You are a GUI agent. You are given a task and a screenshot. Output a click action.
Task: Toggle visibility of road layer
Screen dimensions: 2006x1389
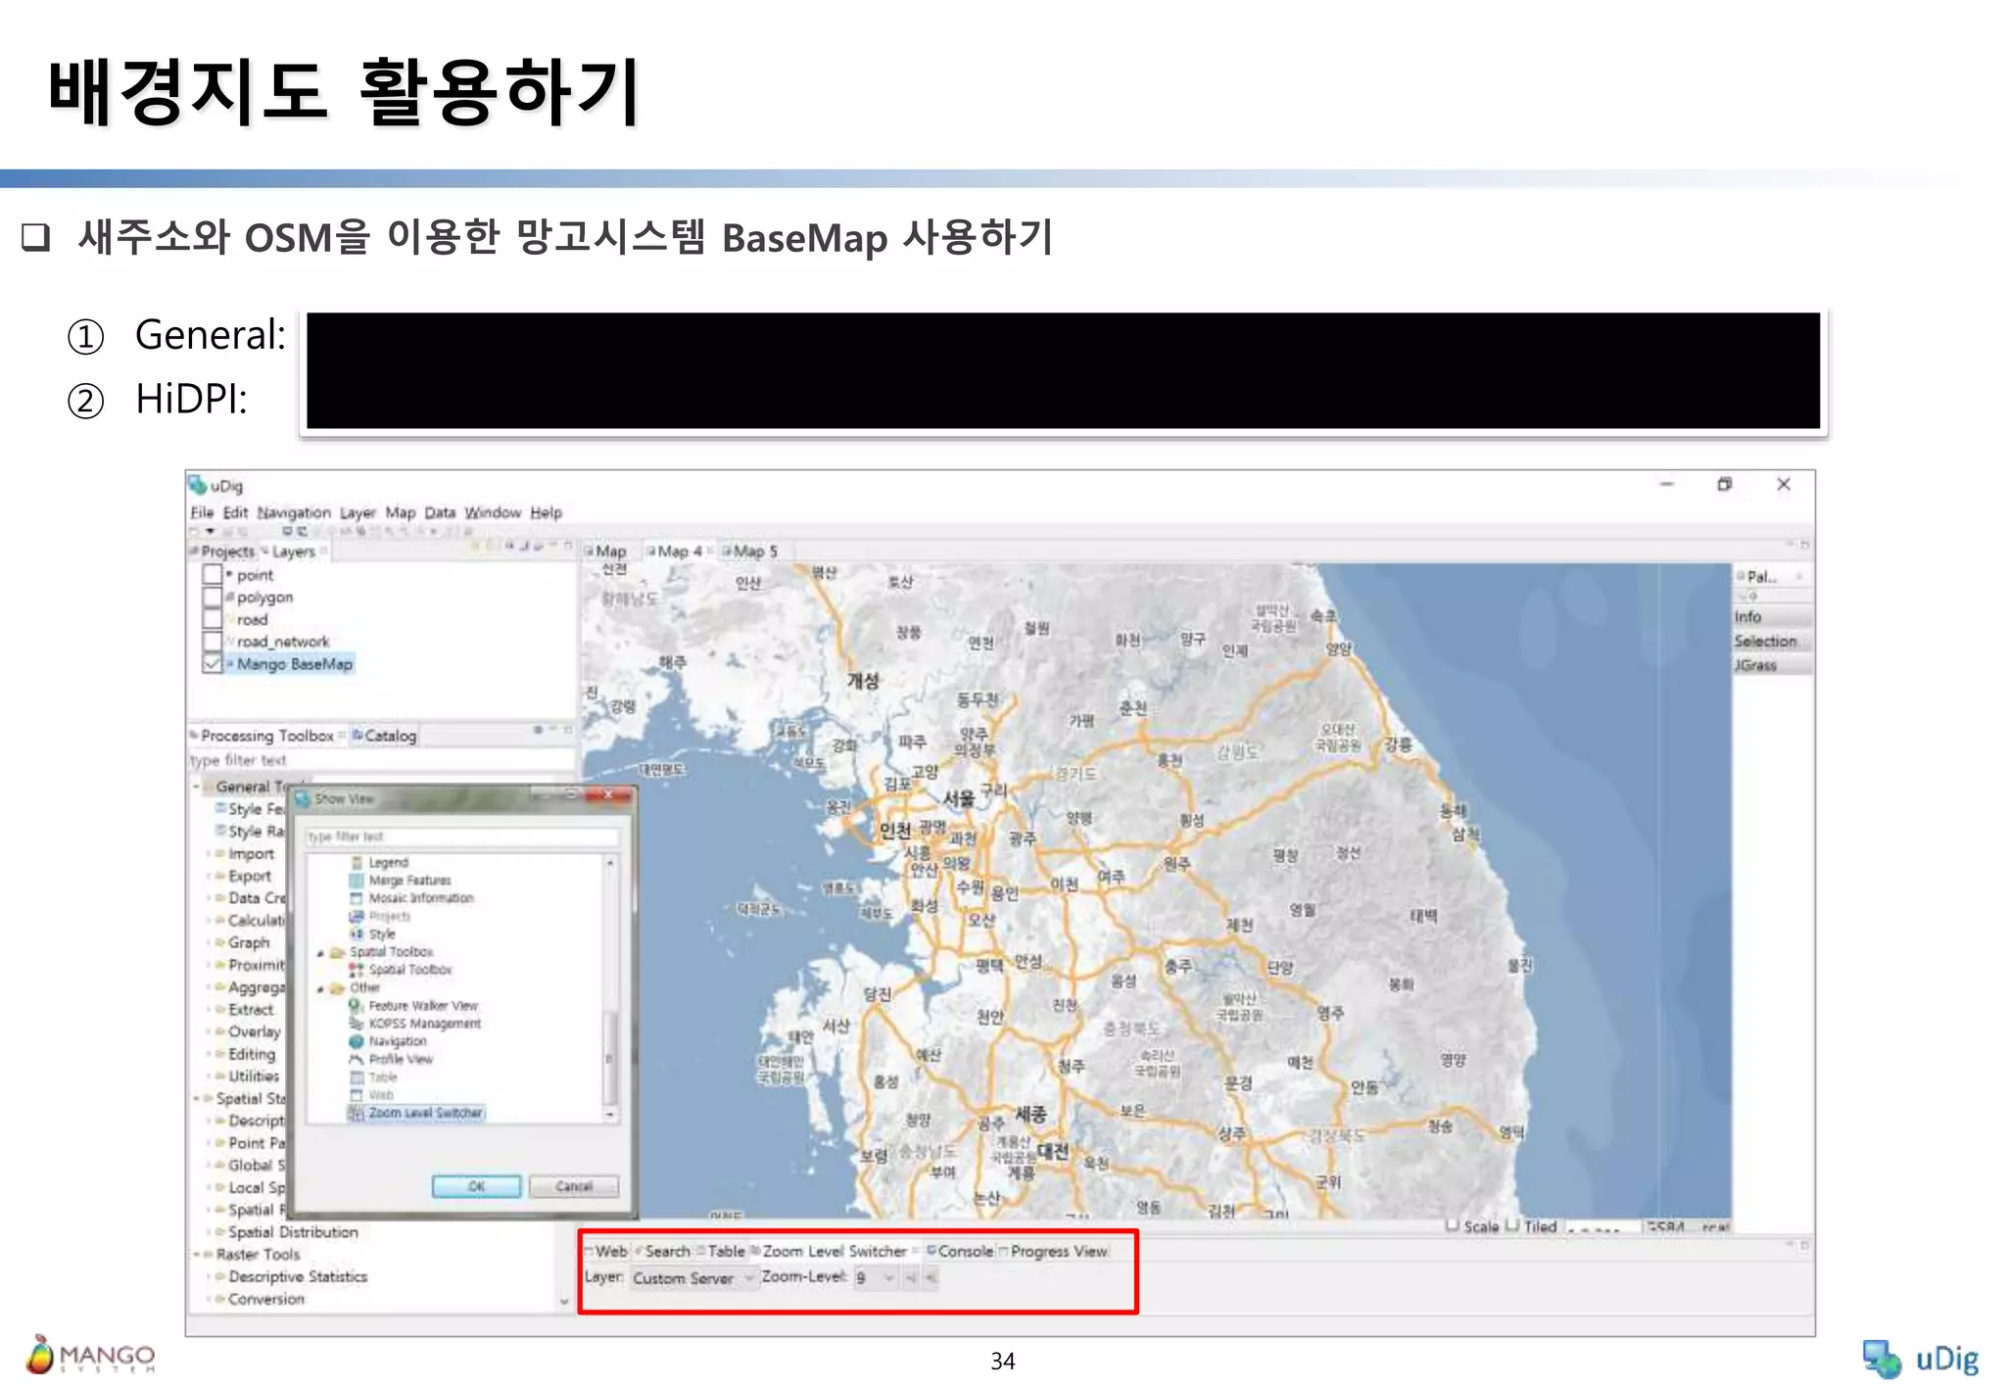pos(212,619)
